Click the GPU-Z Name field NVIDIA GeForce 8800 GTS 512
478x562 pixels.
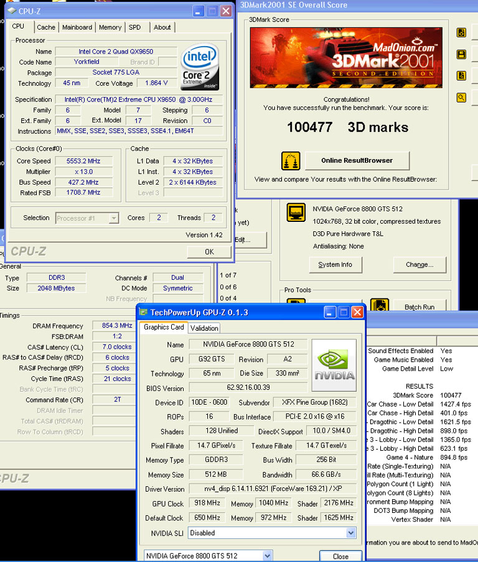(x=248, y=344)
